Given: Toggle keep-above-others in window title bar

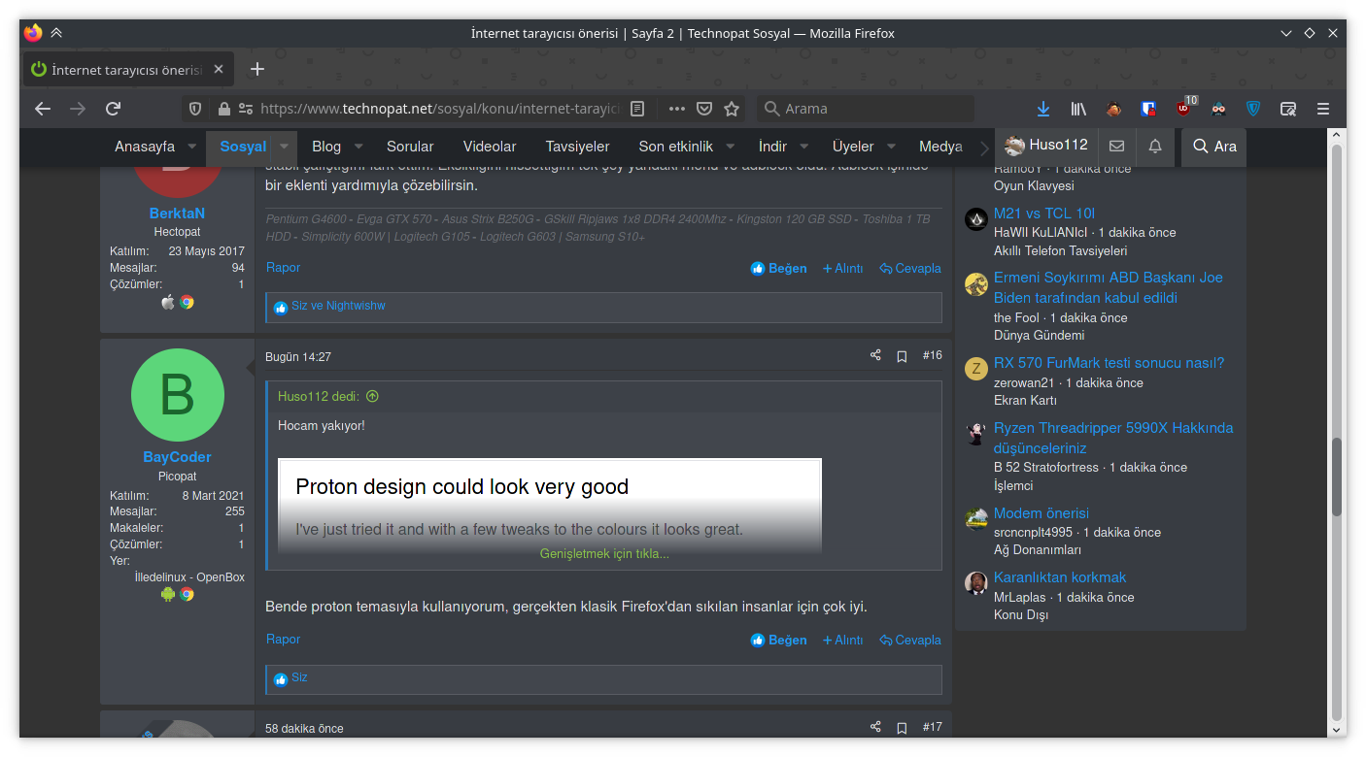Looking at the screenshot, I should [56, 33].
